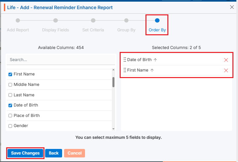The height and width of the screenshot is (162, 238).
Task: Tick the Place of Birth checkbox
Action: tap(10, 116)
